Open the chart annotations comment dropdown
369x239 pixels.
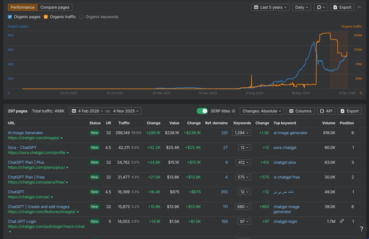coord(321,7)
